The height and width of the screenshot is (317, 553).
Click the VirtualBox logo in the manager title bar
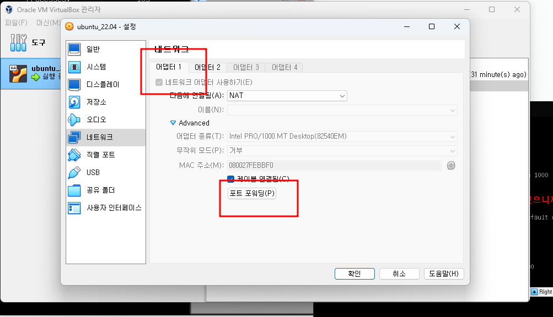[9, 9]
